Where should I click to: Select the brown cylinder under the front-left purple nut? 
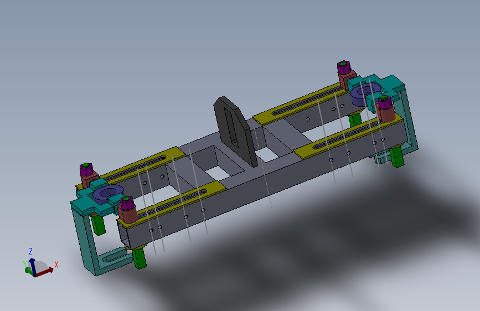pos(128,214)
